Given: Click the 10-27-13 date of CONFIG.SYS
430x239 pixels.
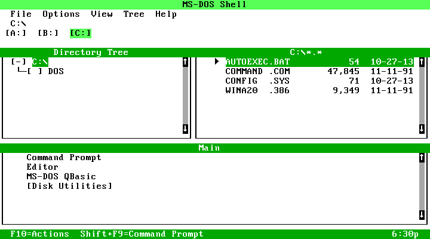Looking at the screenshot, I should pos(392,81).
